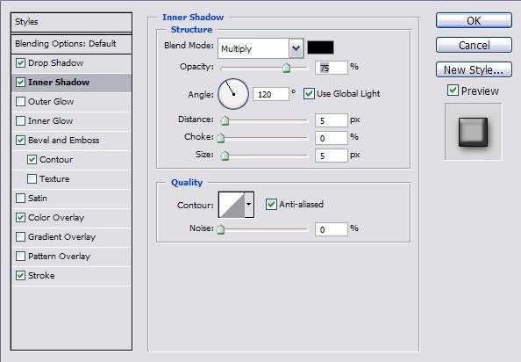Viewport: 521px width, 362px height.
Task: Click the OK button
Action: point(474,20)
